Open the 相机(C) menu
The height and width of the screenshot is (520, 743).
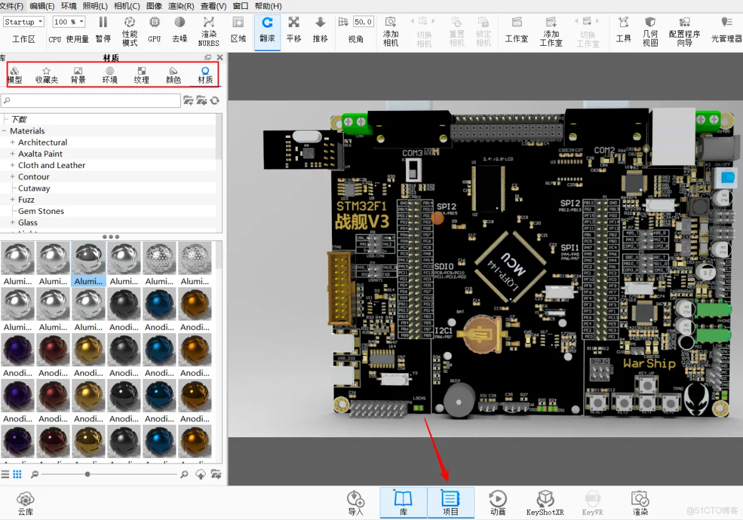[127, 6]
